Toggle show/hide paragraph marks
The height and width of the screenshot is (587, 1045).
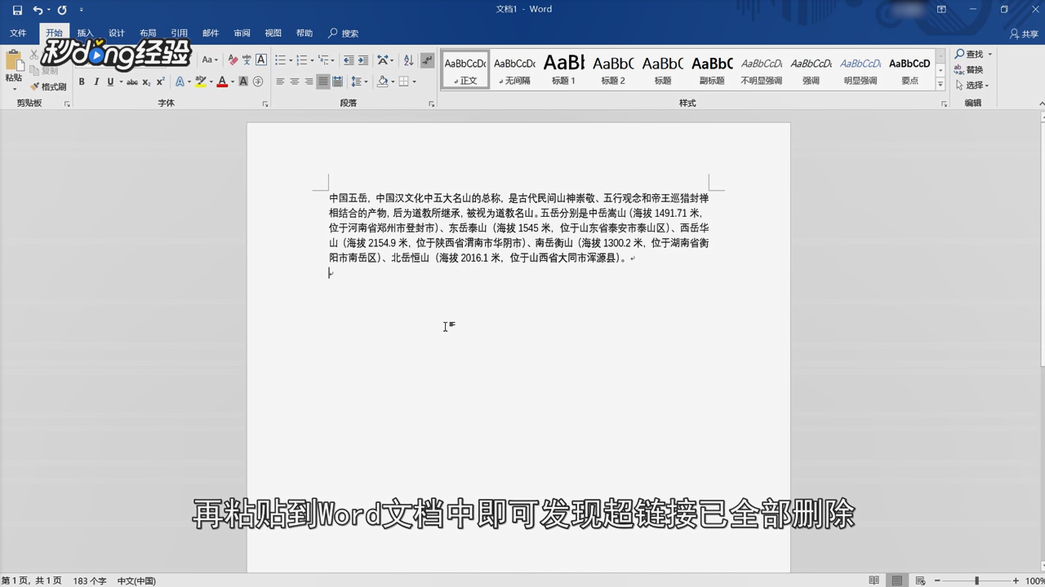pyautogui.click(x=428, y=60)
